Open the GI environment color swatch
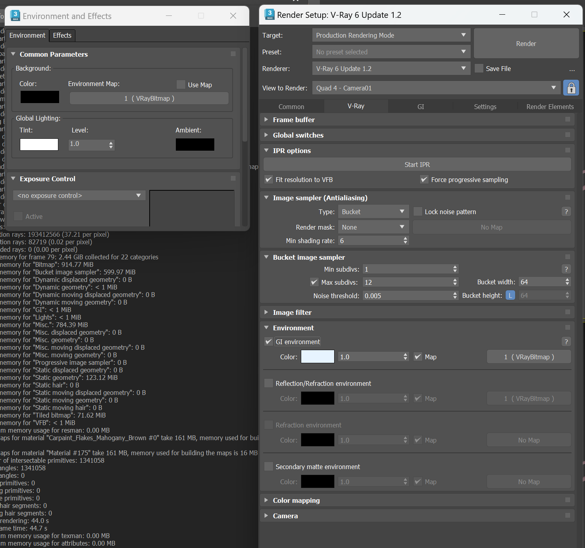This screenshot has height=548, width=585. pos(318,356)
